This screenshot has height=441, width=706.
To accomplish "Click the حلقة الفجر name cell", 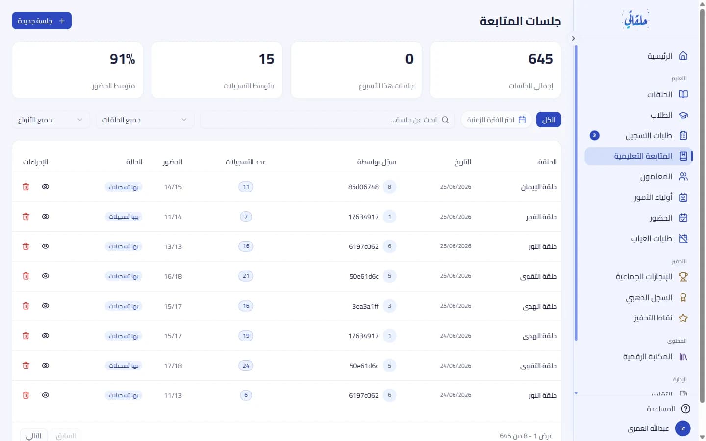I will pyautogui.click(x=541, y=217).
